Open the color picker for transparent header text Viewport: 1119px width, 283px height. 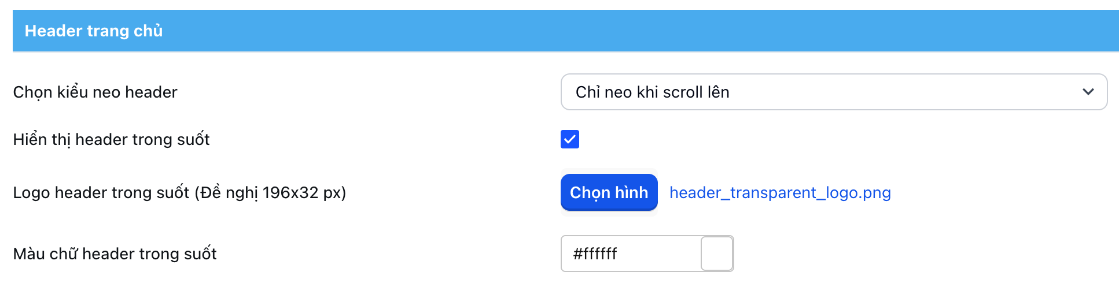(717, 254)
